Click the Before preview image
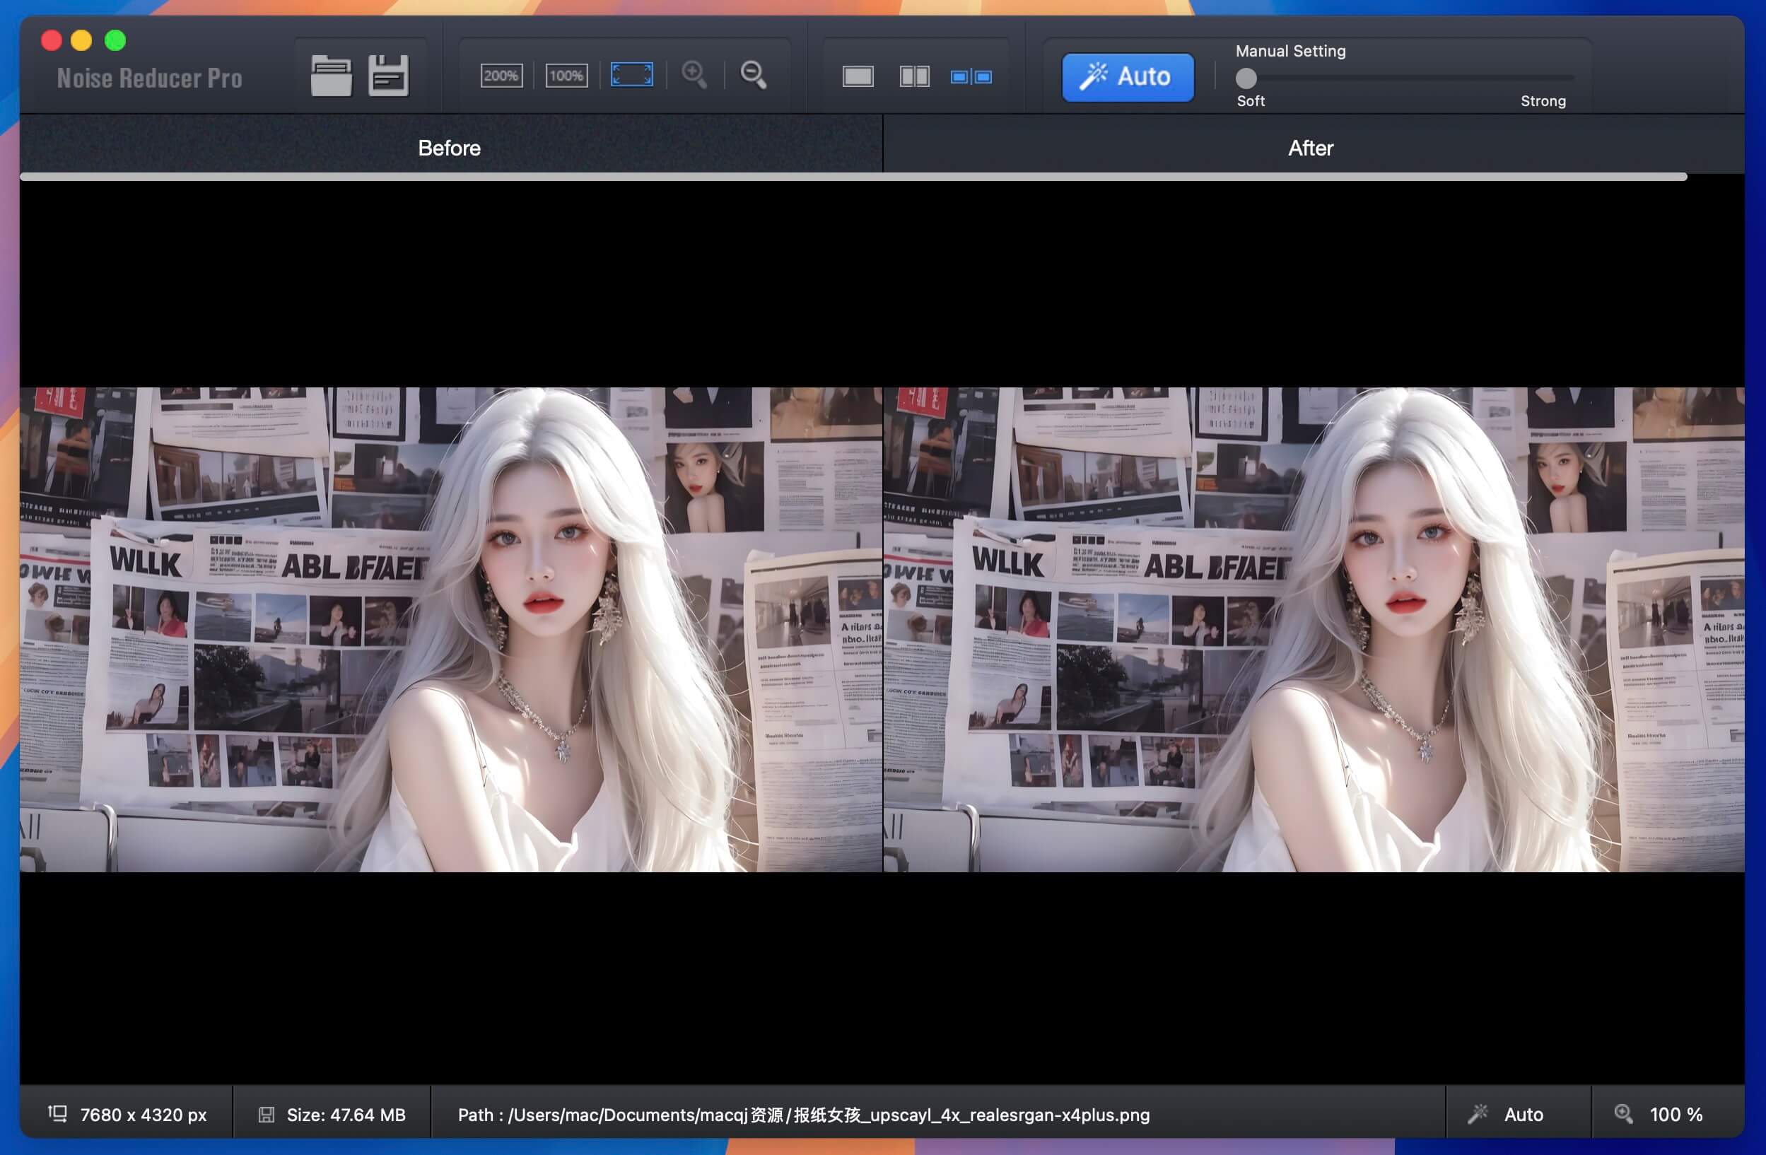 tap(451, 629)
